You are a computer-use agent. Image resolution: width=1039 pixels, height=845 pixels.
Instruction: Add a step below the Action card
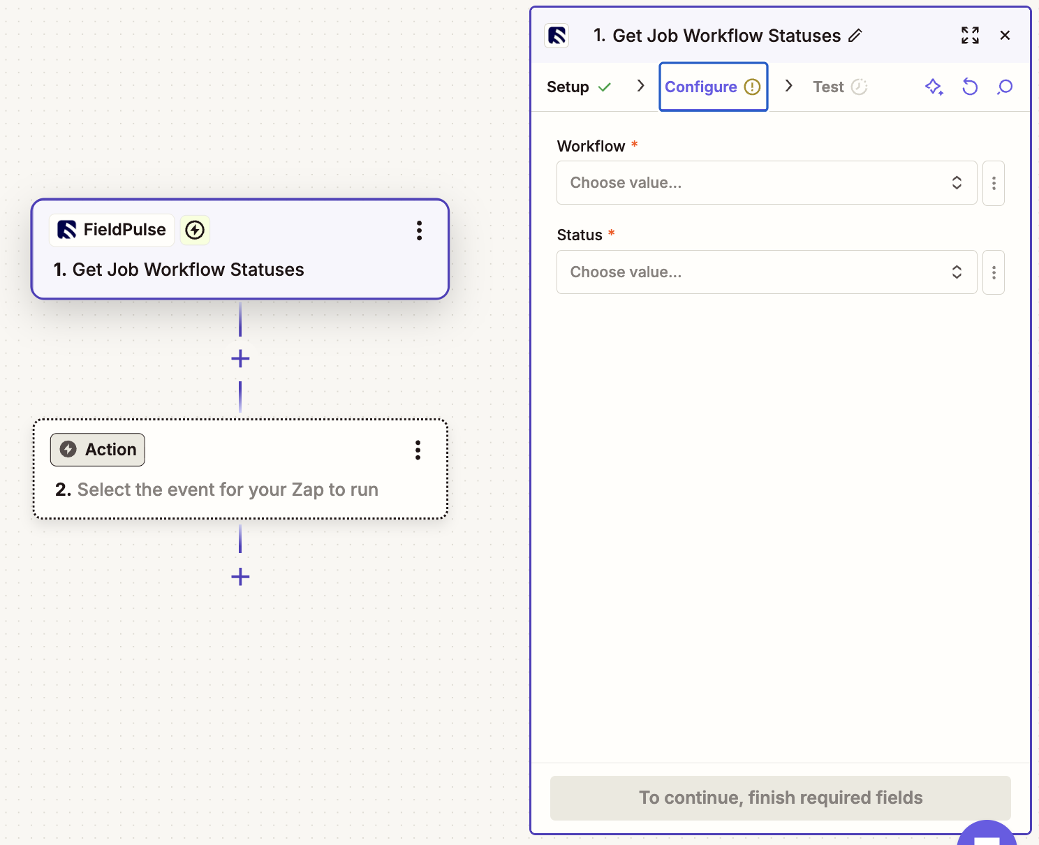240,577
